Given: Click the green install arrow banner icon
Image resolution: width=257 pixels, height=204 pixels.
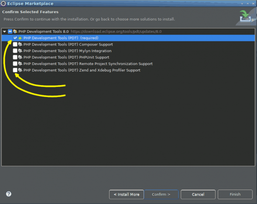Looking at the screenshot, I should point(245,16).
